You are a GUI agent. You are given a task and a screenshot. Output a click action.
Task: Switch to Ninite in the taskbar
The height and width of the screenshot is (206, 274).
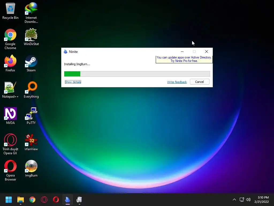point(68,200)
